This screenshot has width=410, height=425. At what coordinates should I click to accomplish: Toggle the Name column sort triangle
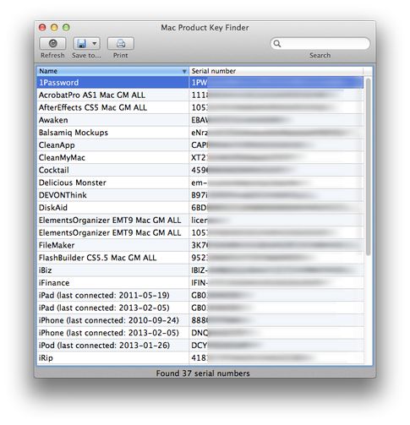(184, 71)
